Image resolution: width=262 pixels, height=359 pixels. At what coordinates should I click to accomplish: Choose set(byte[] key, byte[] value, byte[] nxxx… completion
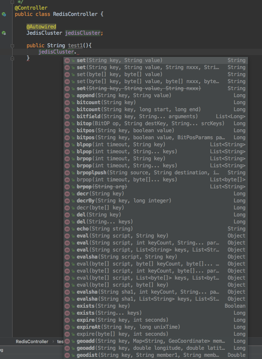pyautogui.click(x=156, y=82)
